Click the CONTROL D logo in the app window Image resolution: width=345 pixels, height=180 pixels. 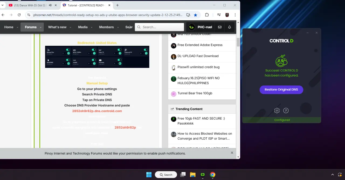tap(281, 41)
